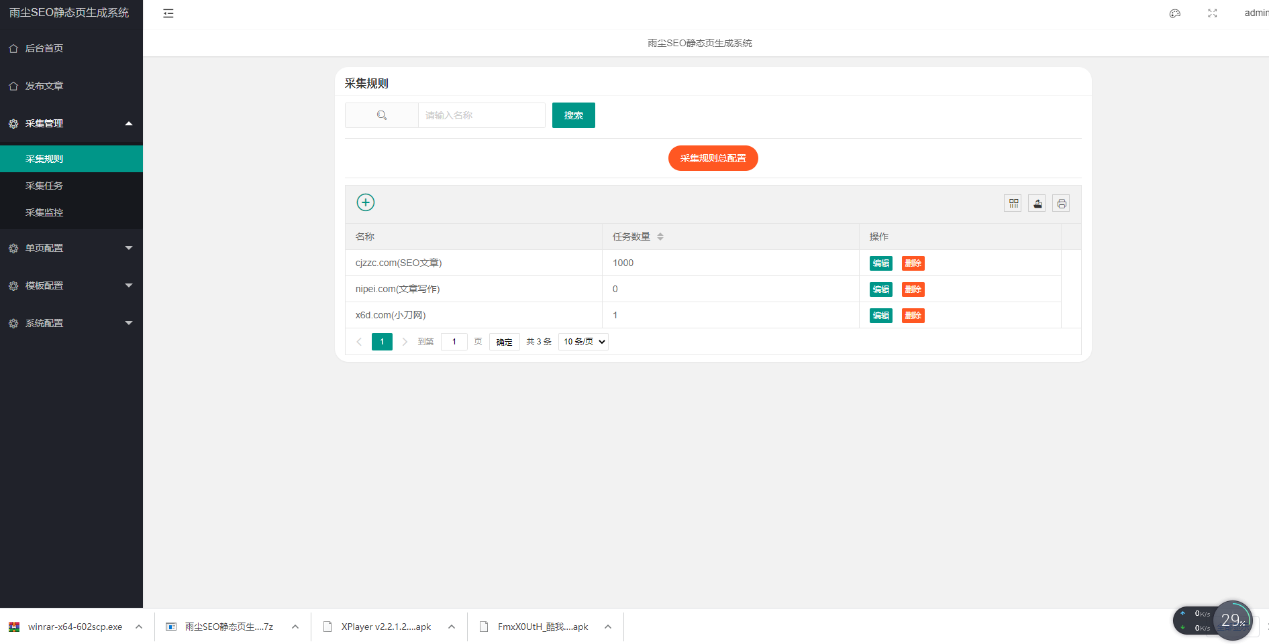The width and height of the screenshot is (1269, 644).
Task: Open options for winrar-x64-602scp.exe download
Action: click(139, 627)
